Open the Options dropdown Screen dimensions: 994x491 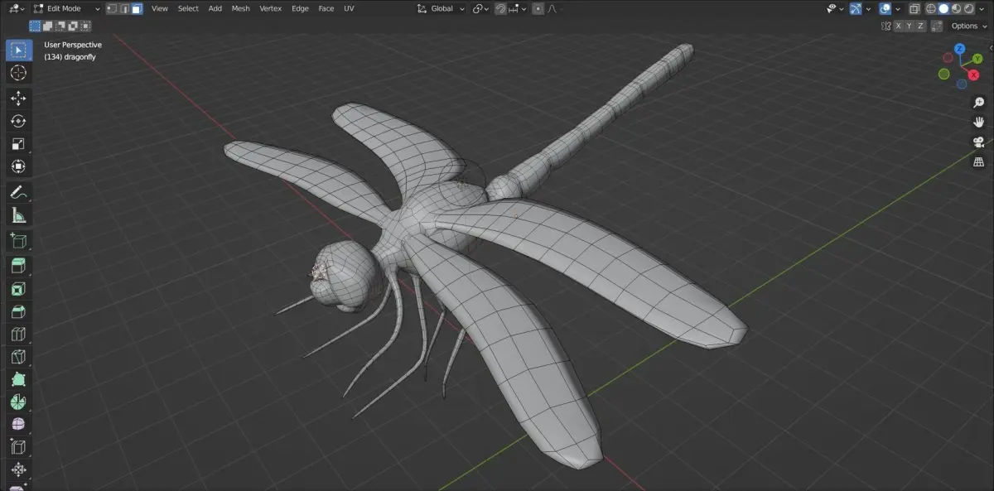969,26
